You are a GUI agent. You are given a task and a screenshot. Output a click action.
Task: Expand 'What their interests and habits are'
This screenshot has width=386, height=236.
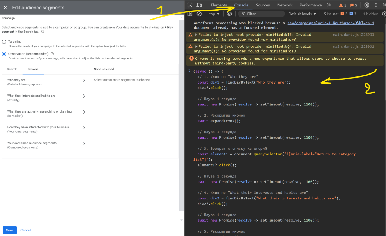click(84, 96)
